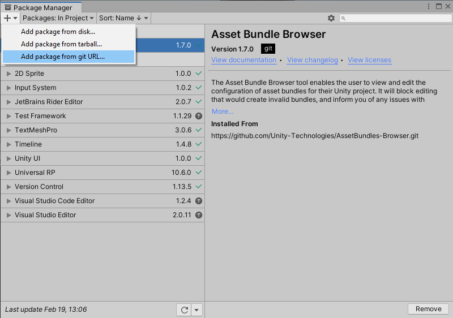Open the View documentation link
The width and height of the screenshot is (453, 318).
click(x=244, y=60)
